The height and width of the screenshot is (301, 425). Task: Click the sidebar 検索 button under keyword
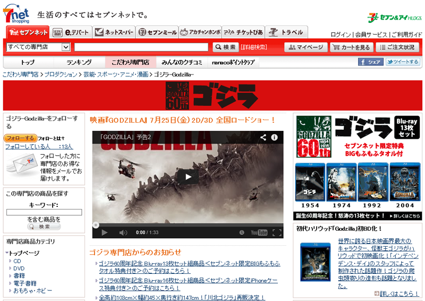(44, 227)
